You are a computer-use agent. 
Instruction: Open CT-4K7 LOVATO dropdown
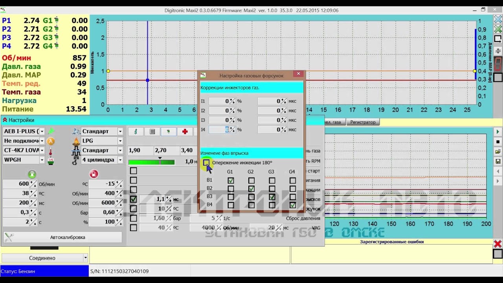coord(42,150)
